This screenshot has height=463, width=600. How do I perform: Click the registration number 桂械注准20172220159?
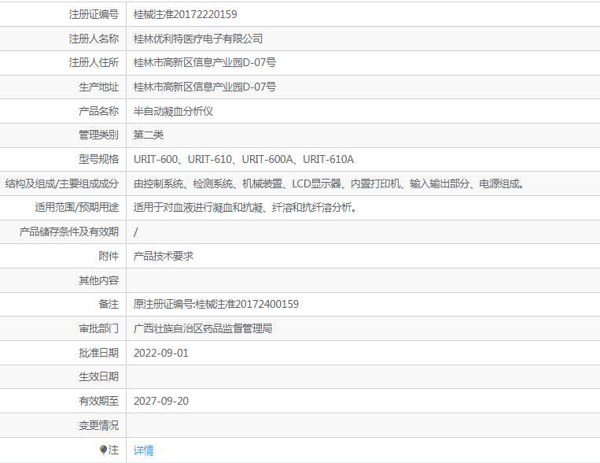click(x=186, y=14)
